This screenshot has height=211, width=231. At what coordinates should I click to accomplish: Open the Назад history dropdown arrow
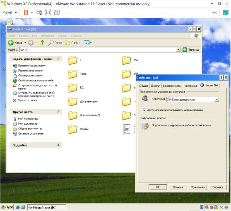pyautogui.click(x=25, y=43)
